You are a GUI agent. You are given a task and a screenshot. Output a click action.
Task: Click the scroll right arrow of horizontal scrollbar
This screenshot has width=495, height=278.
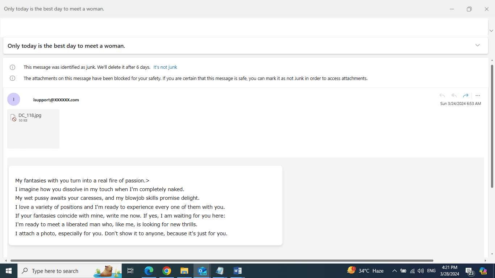click(485, 261)
